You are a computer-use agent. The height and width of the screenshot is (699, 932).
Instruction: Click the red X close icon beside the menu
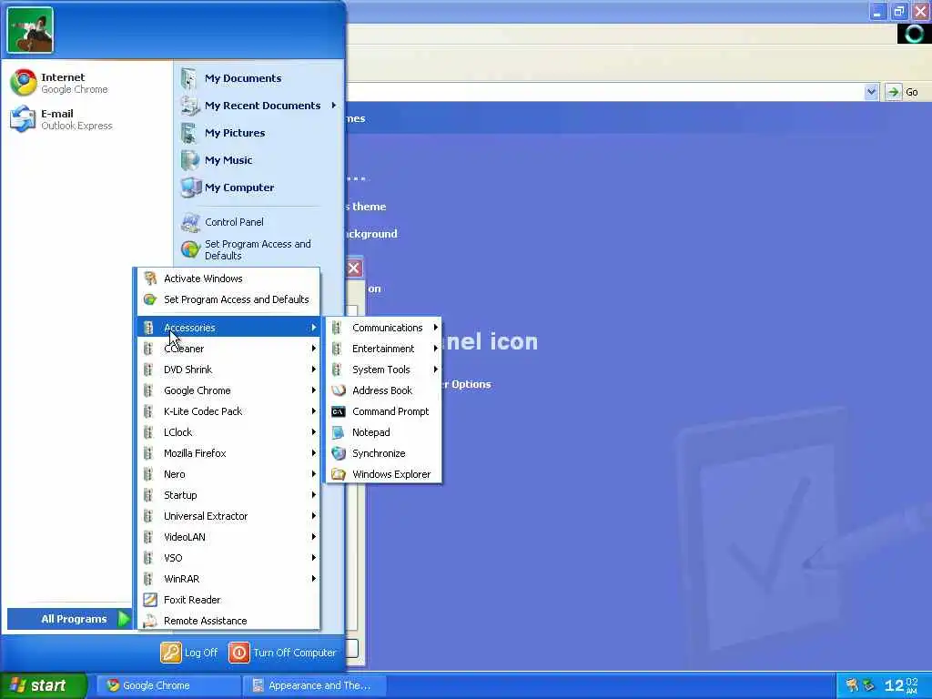coord(354,268)
